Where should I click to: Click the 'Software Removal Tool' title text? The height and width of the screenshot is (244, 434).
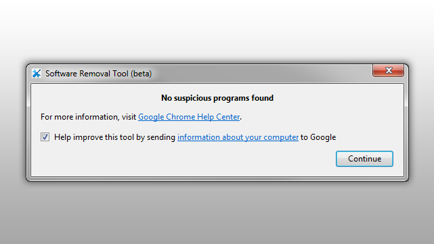87,74
